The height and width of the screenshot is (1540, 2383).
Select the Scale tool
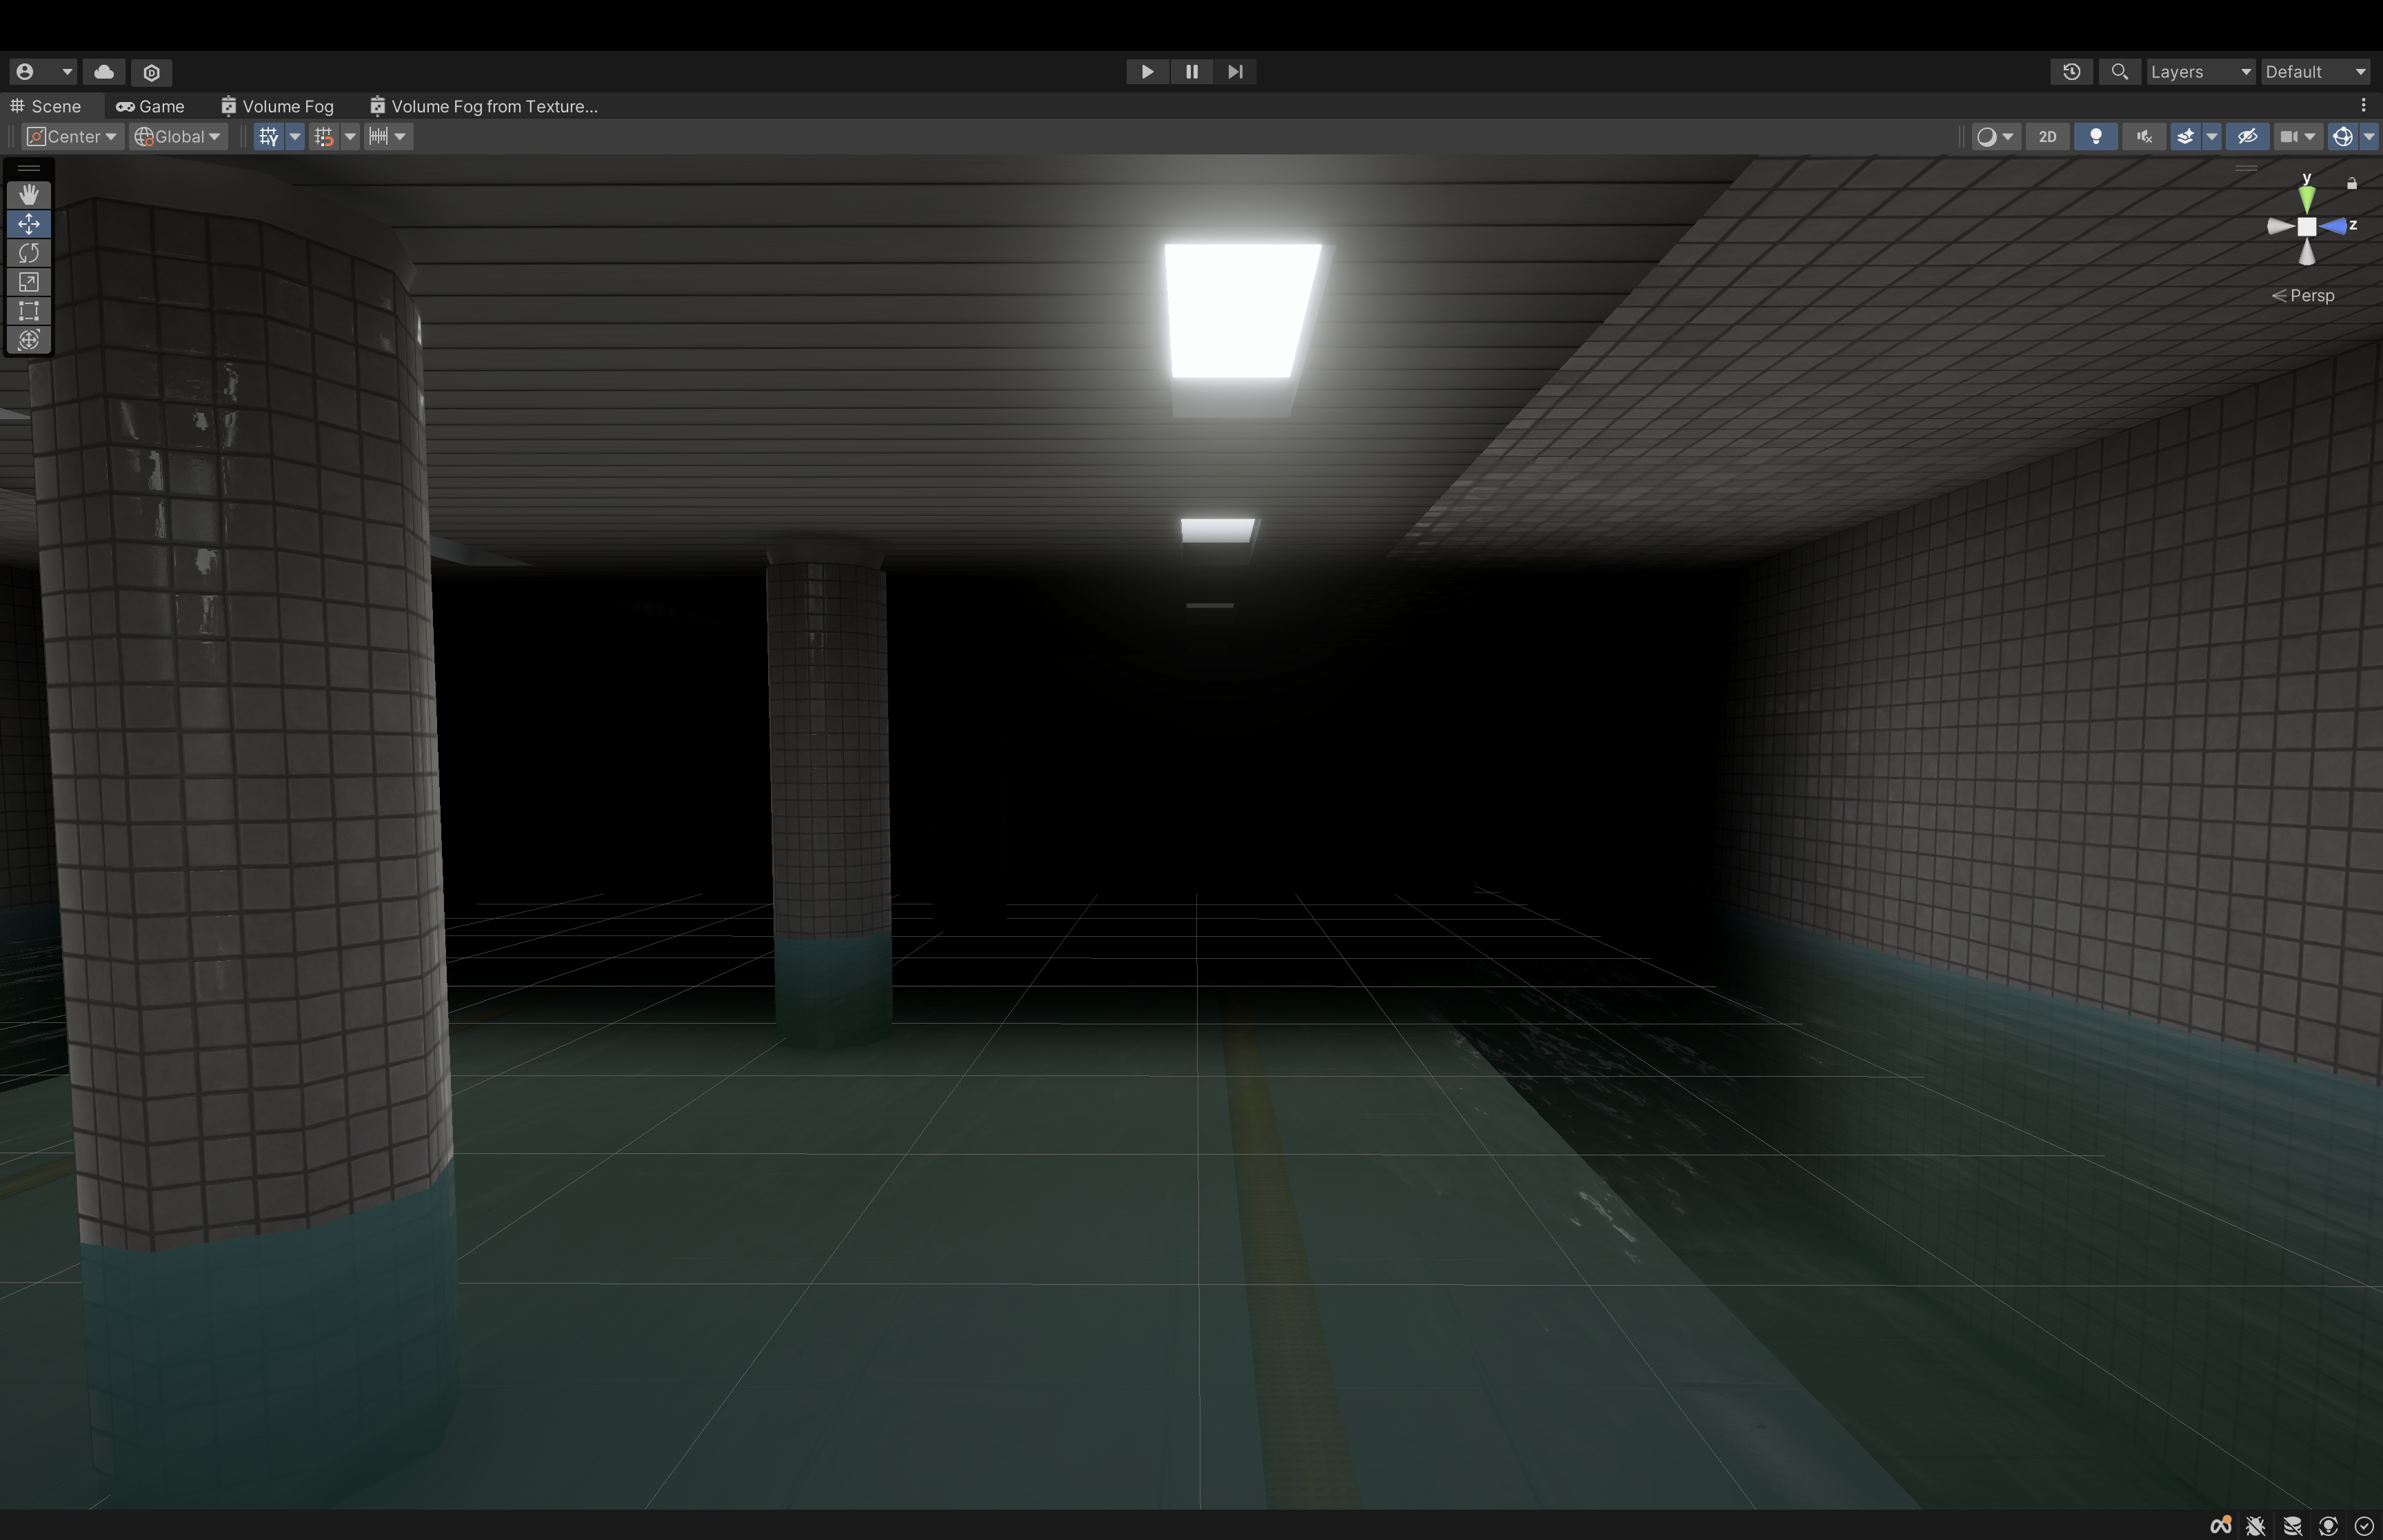[x=29, y=282]
